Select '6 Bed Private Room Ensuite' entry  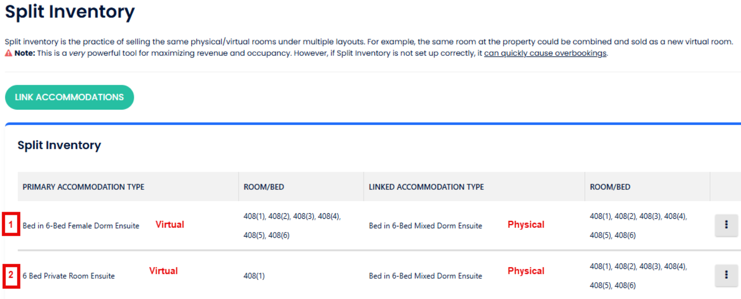click(x=69, y=276)
